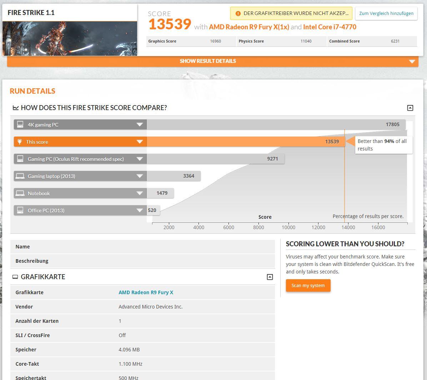Open AMD Radeon R9 Fury X link in Grafikkarte table
The width and height of the screenshot is (427, 380).
tap(146, 292)
